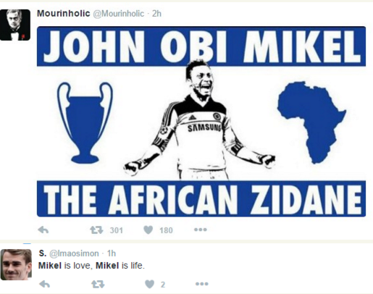View the 301 retweets count
This screenshot has width=373, height=294.
tap(117, 230)
